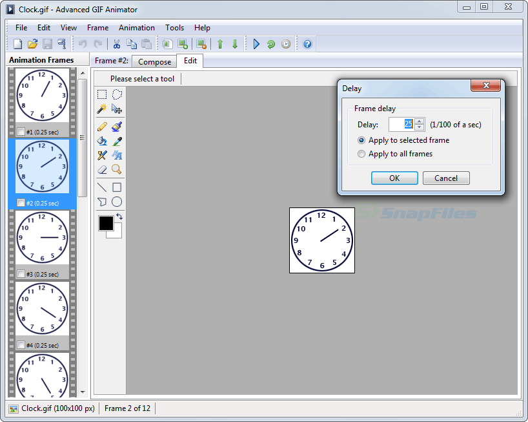Screen dimensions: 528x422
Task: Tick the checkbox for frame #2
Action: (21, 203)
